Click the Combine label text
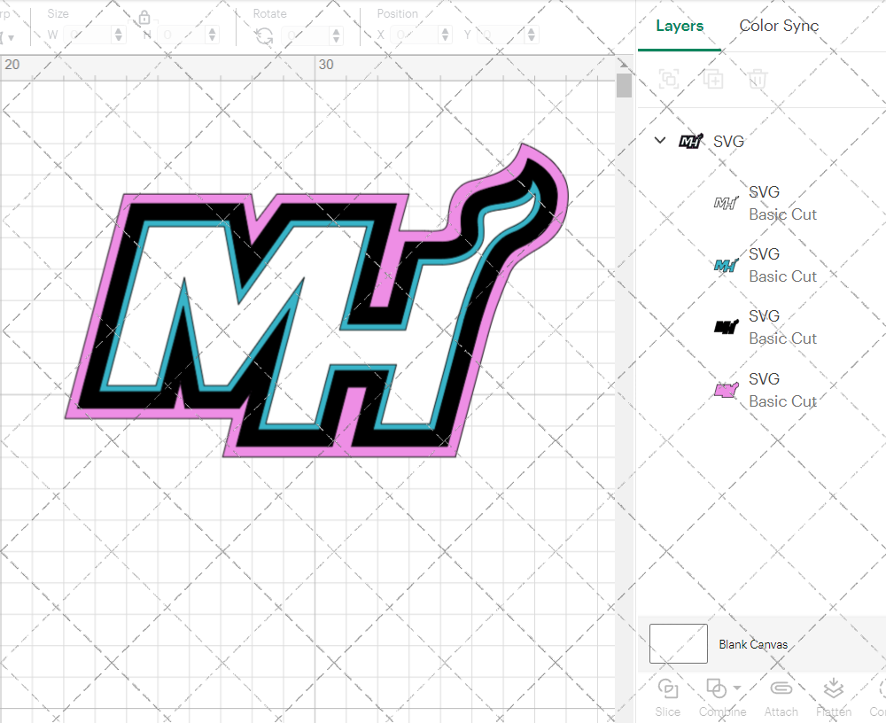 click(723, 711)
